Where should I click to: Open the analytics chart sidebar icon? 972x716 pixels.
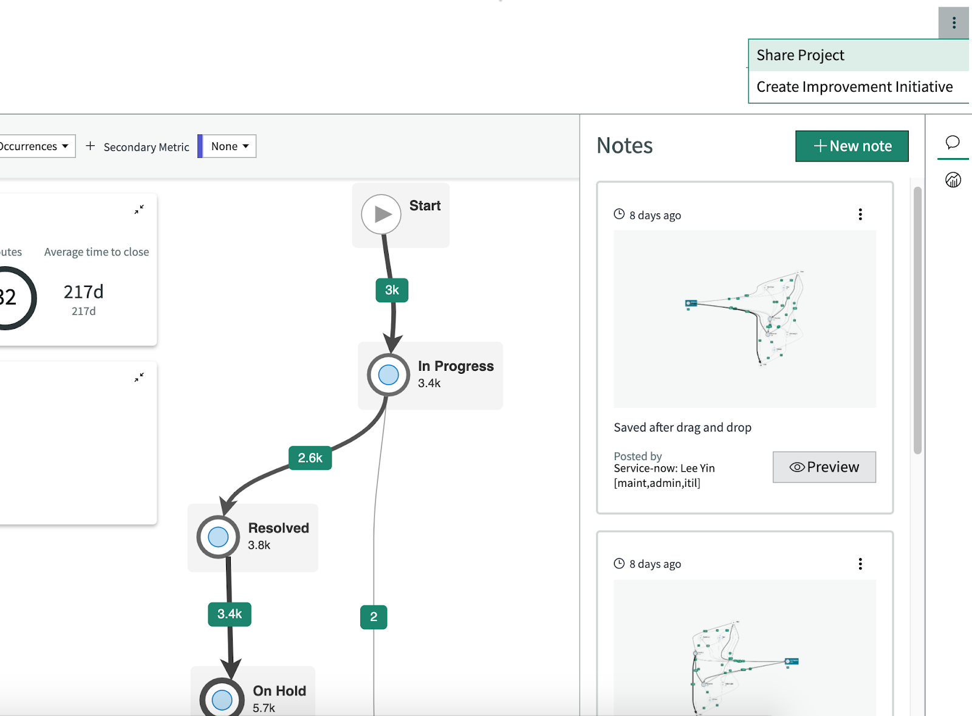point(953,179)
